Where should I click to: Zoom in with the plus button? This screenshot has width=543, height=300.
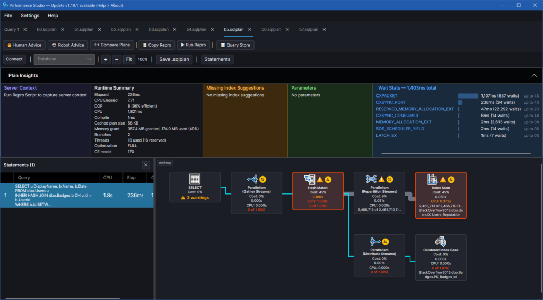106,59
